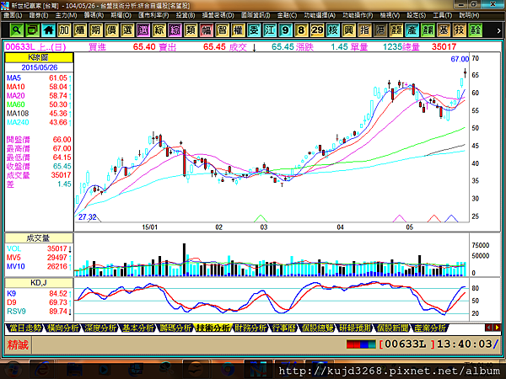
Task: Click the 櫃 toolbar icon
Action: pyautogui.click(x=80, y=30)
